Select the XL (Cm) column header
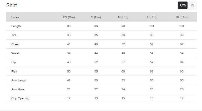Image resolution: width=202 pixels, height=111 pixels. (182, 17)
